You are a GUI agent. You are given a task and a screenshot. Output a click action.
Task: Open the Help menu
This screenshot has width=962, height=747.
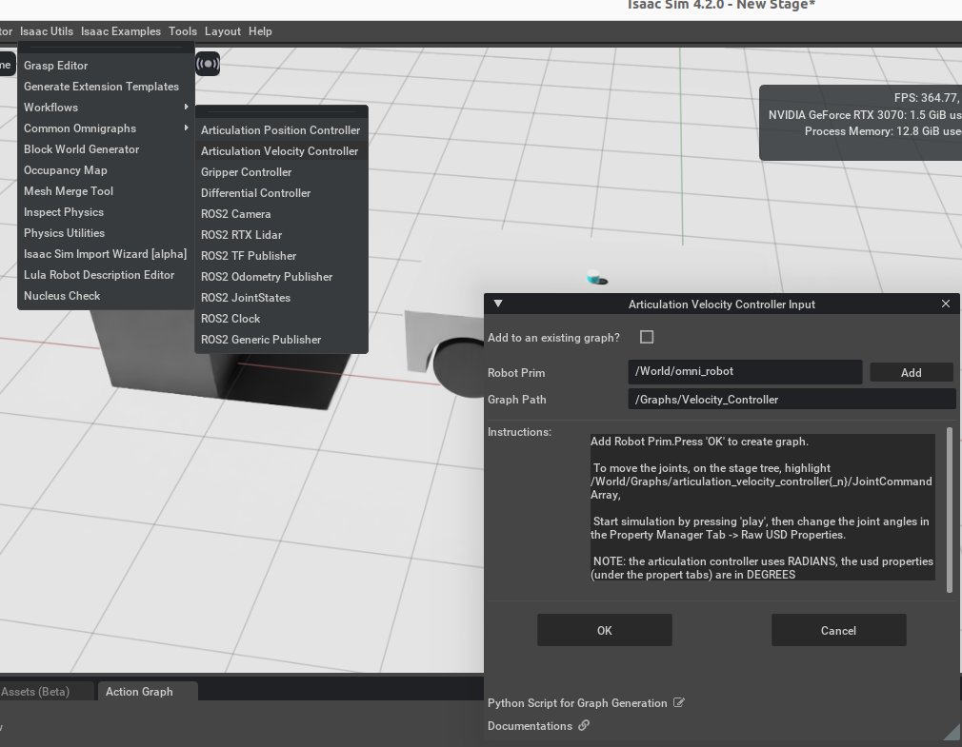(x=260, y=31)
